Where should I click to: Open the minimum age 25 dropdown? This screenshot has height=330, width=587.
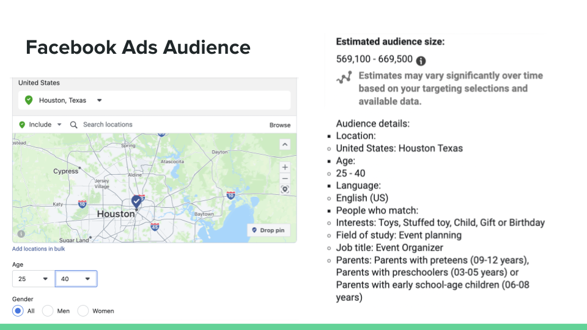33,279
